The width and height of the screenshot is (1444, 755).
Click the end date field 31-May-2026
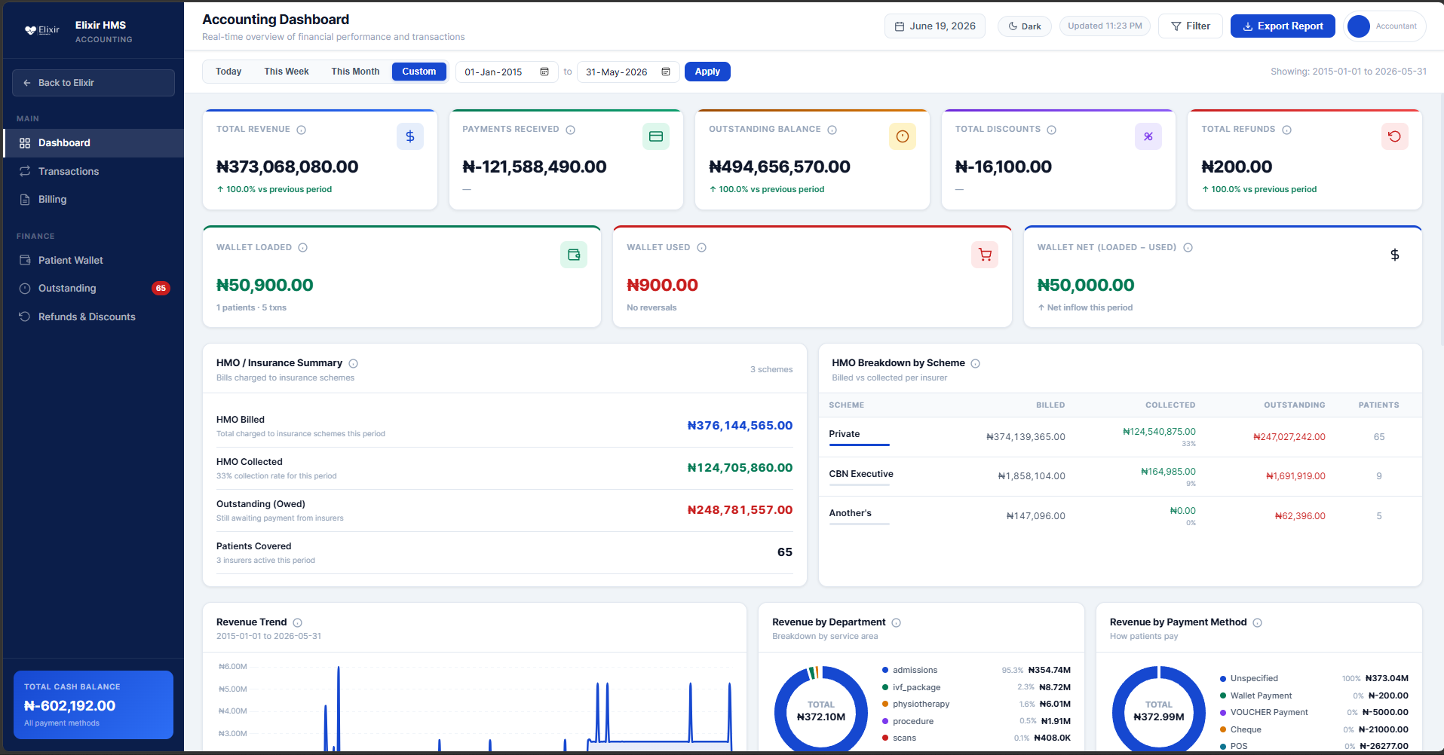click(x=628, y=72)
